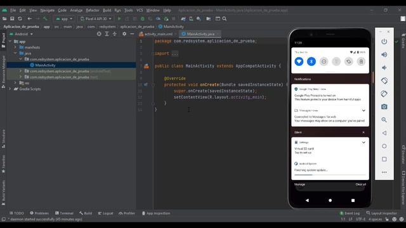The height and width of the screenshot is (228, 406).
Task: Click emulator sidebar Back triangle button
Action: (x=384, y=133)
